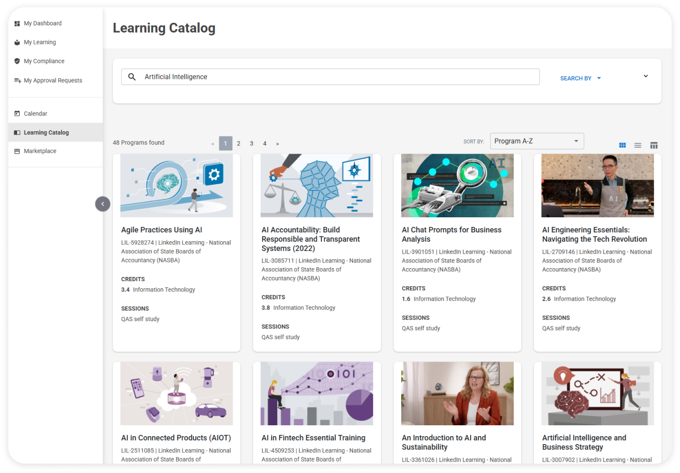Click the My Approval Requests list icon
680x473 pixels.
(18, 80)
